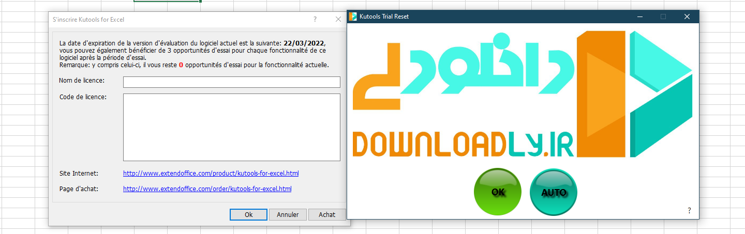Viewport: 745px width, 234px height.
Task: Close the Kutools Trial Reset window
Action: [687, 17]
